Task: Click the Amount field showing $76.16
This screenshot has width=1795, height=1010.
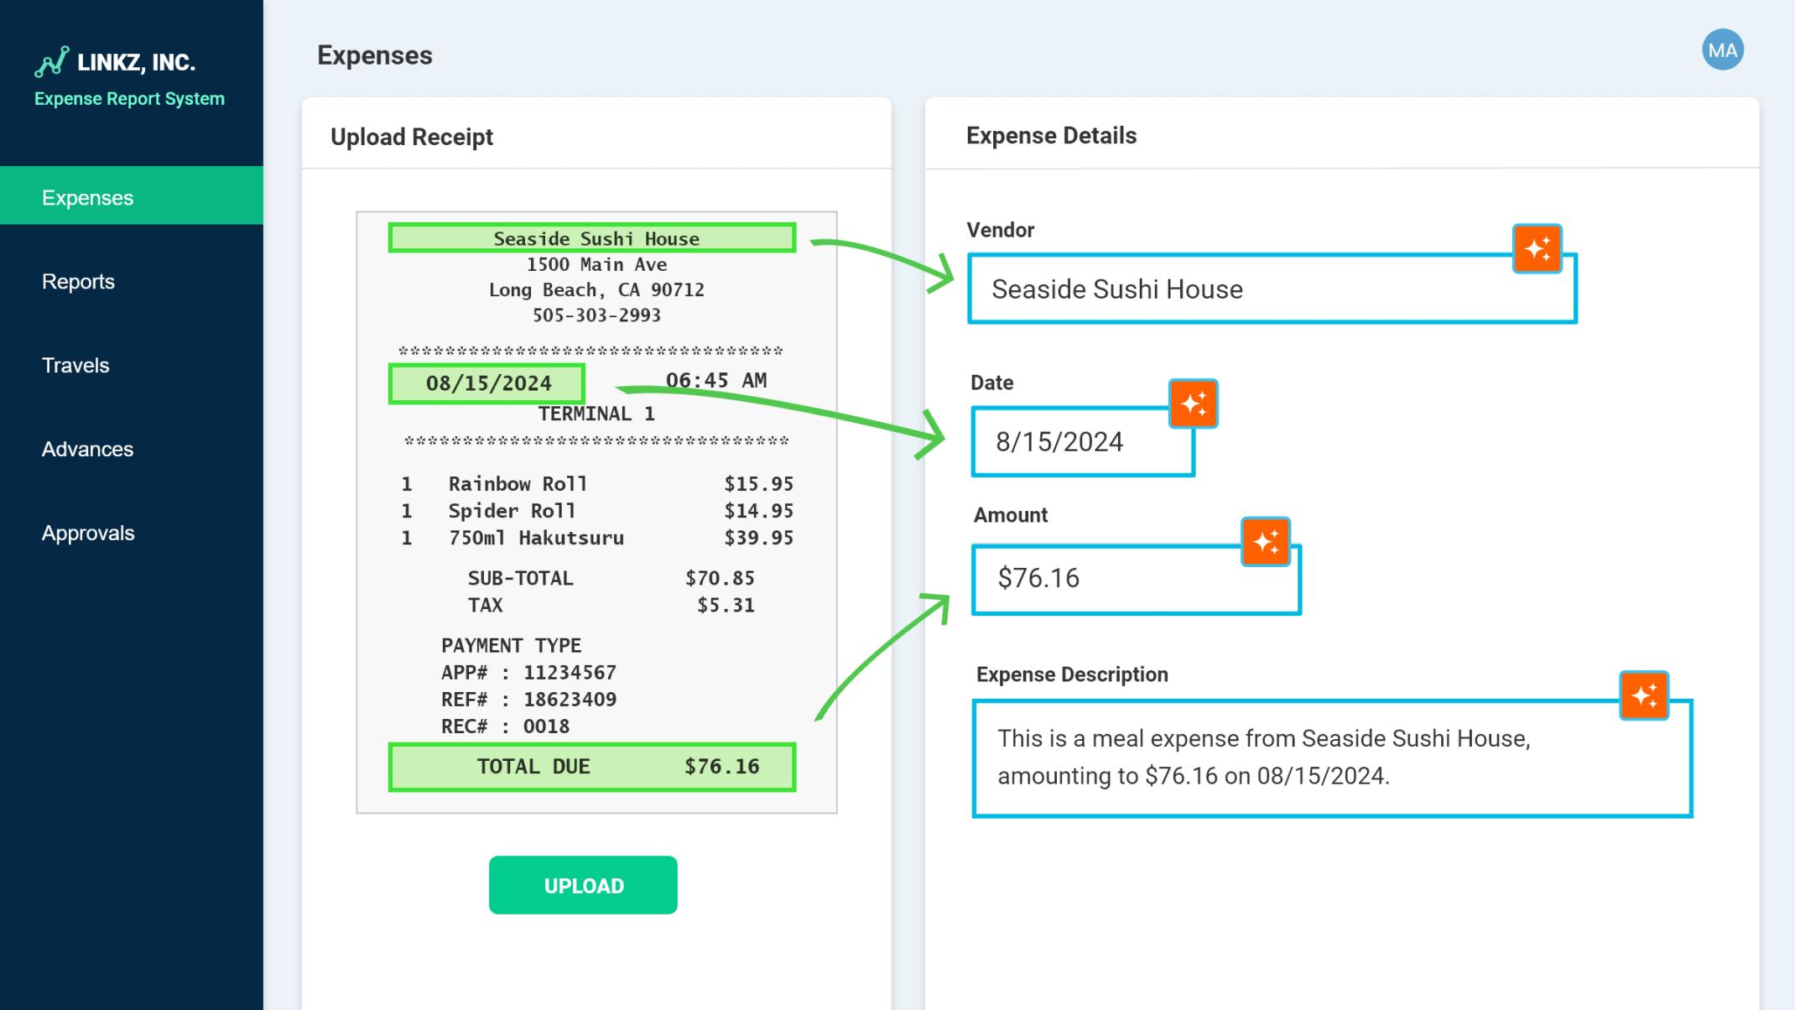Action: [1137, 577]
